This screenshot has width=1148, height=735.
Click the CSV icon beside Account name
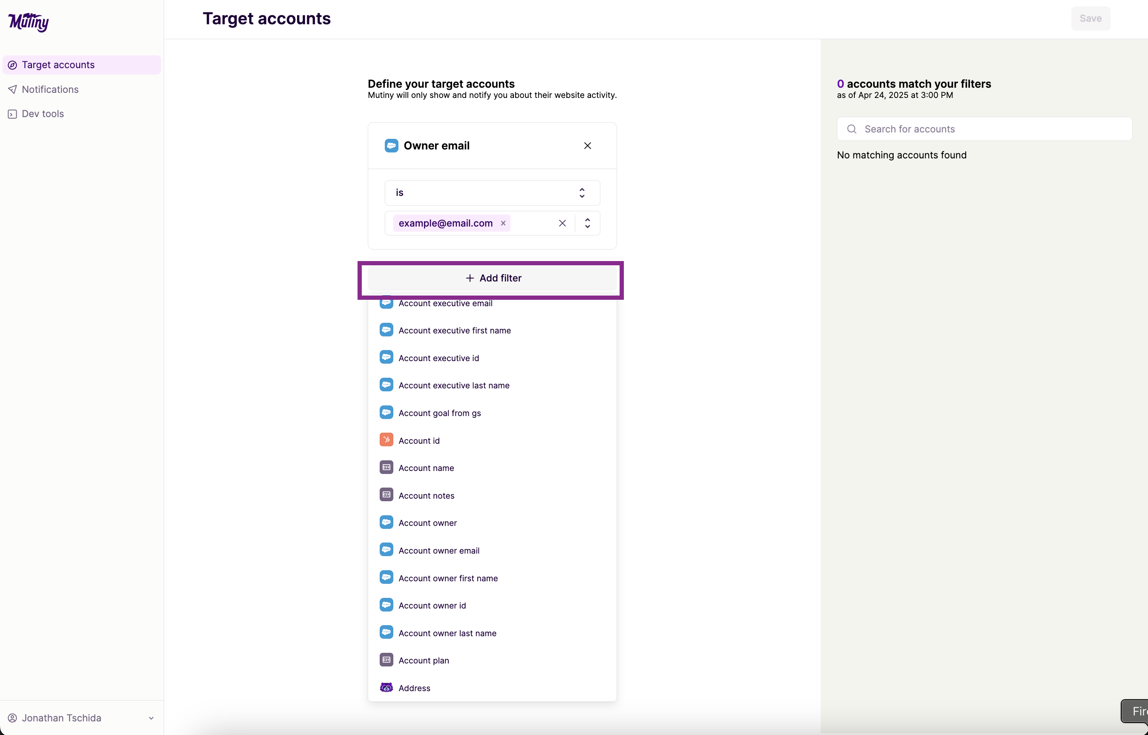(387, 467)
